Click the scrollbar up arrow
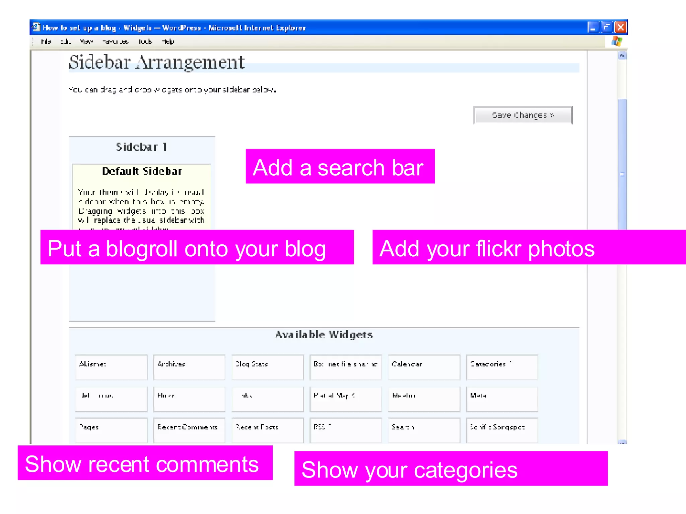686x514 pixels. tap(622, 56)
